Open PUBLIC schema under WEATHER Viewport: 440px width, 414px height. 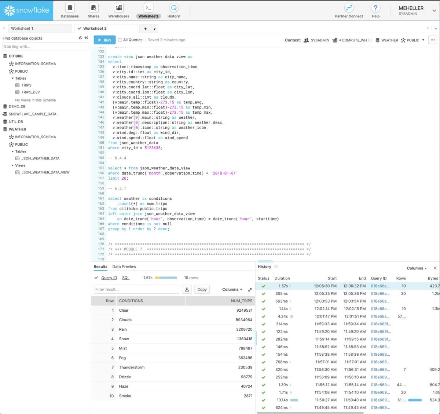click(x=21, y=144)
